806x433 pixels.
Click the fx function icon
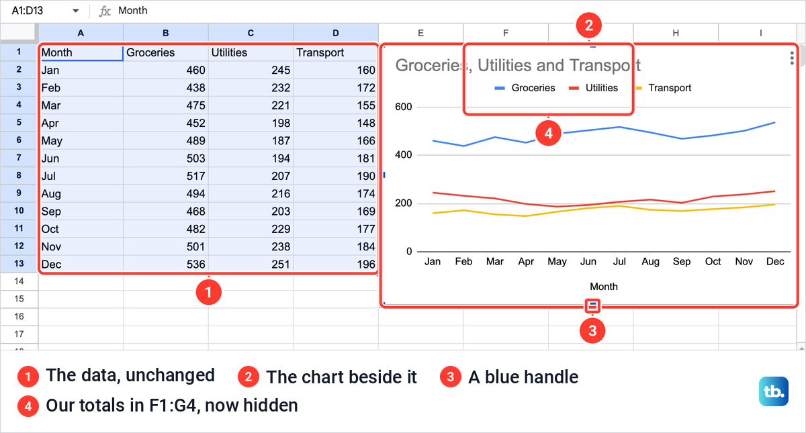tap(105, 11)
